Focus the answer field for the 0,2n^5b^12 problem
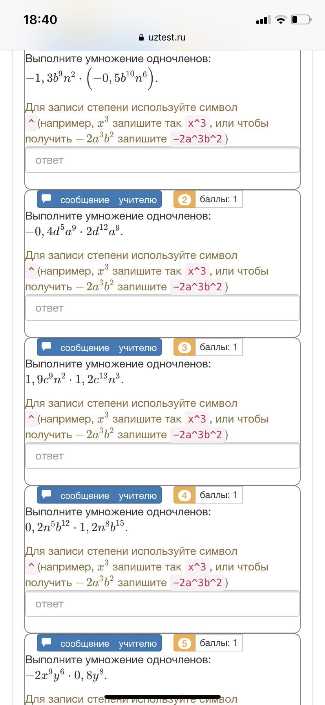This screenshot has height=705, width=325. (x=162, y=604)
